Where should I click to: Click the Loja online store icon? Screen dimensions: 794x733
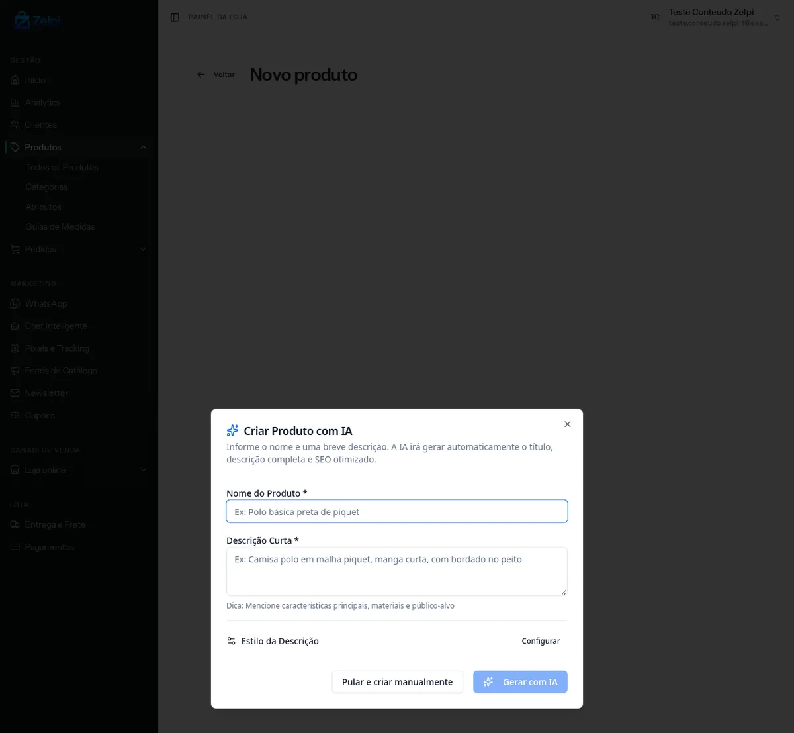click(x=15, y=470)
